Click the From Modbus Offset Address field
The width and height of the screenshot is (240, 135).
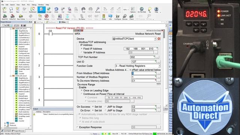pyautogui.click(x=144, y=73)
